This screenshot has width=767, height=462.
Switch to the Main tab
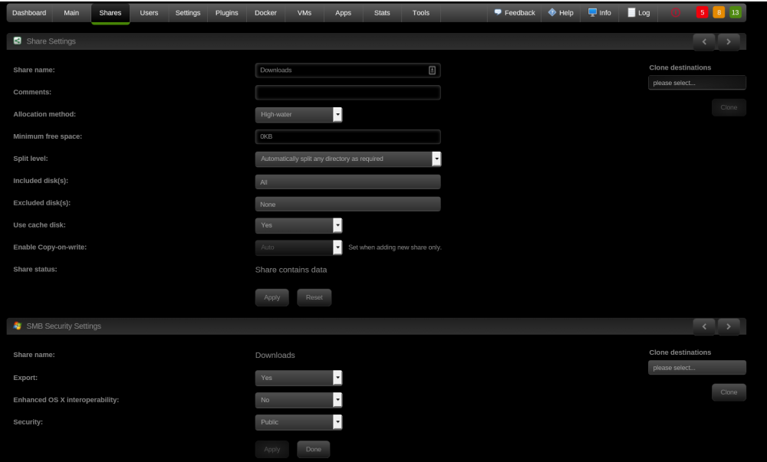click(71, 13)
